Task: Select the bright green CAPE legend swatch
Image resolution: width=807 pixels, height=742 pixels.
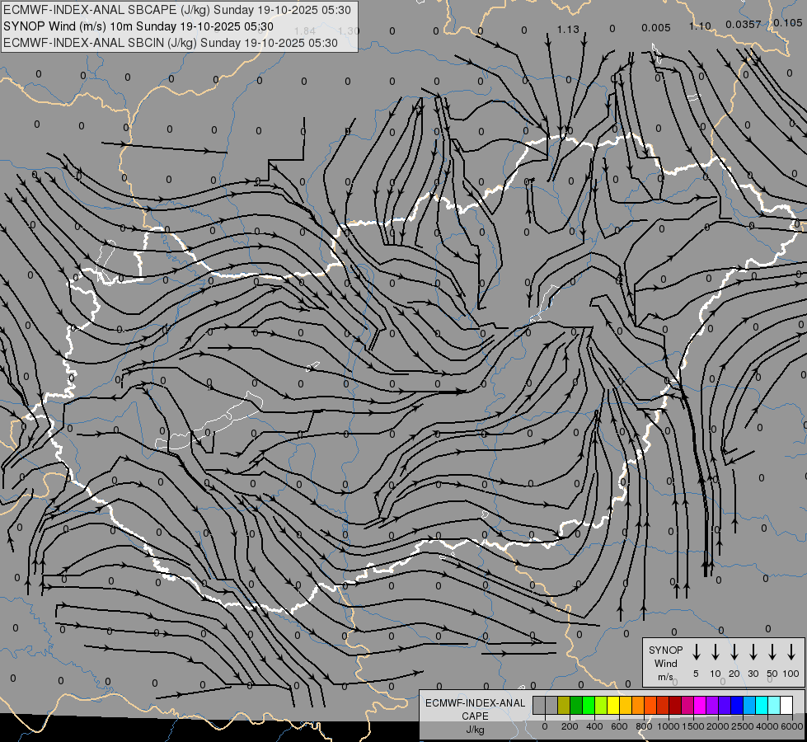Action: [x=589, y=705]
